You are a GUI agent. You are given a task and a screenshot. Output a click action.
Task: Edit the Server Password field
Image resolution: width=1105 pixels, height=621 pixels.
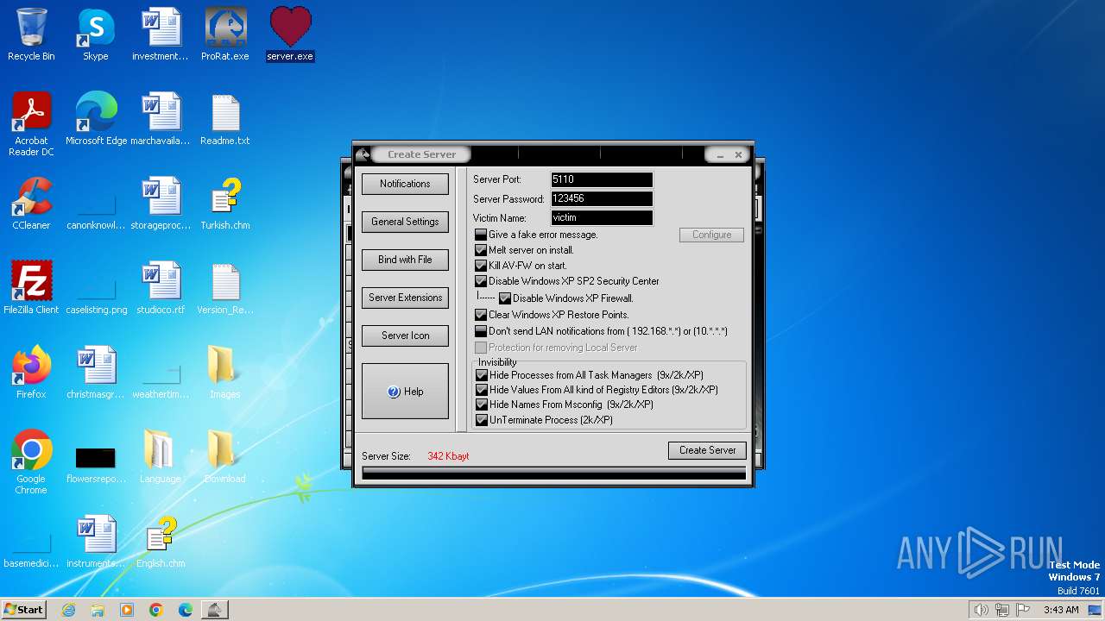[x=602, y=198]
